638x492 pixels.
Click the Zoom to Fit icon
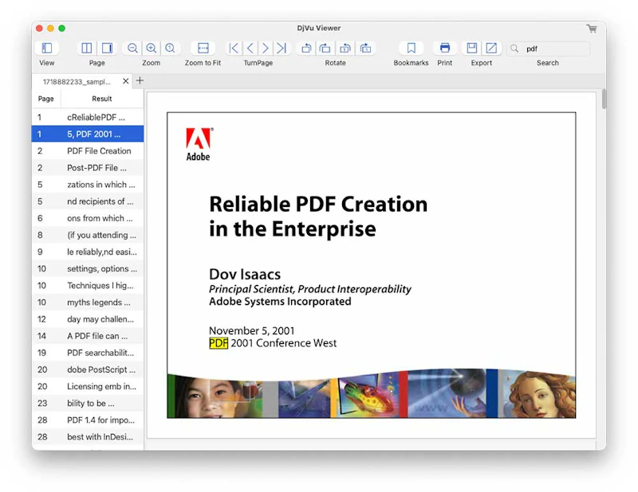pos(203,49)
